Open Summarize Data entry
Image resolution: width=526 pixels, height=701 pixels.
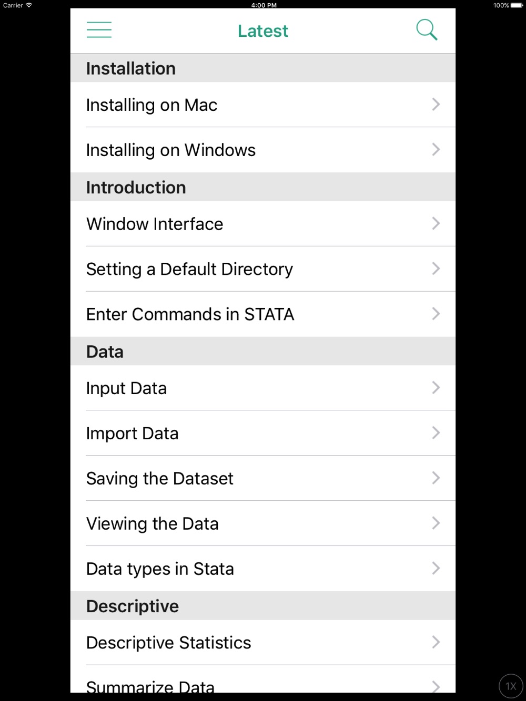[263, 679]
